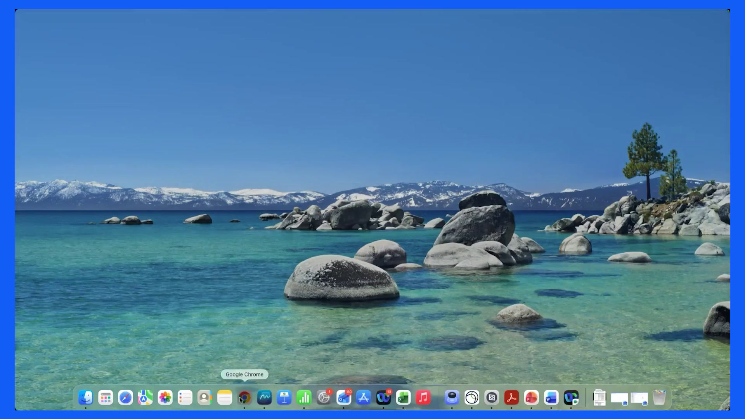Launch Google Chrome from the Dock
The height and width of the screenshot is (419, 745).
(244, 398)
